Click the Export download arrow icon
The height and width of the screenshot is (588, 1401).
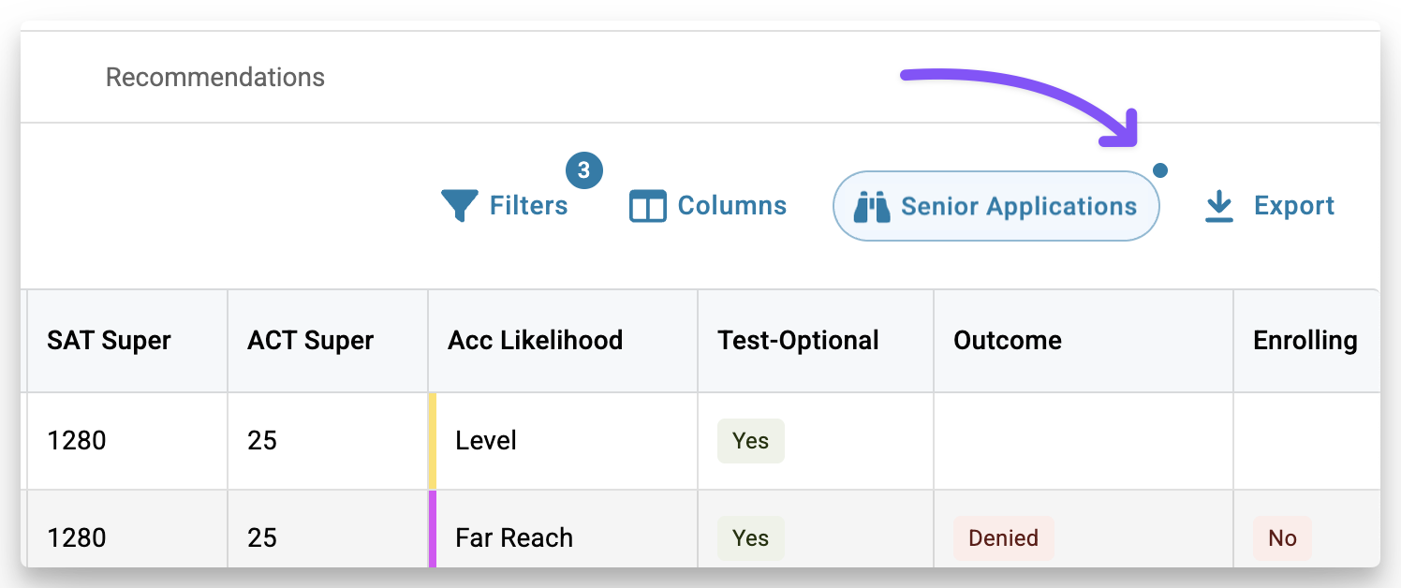click(1218, 206)
